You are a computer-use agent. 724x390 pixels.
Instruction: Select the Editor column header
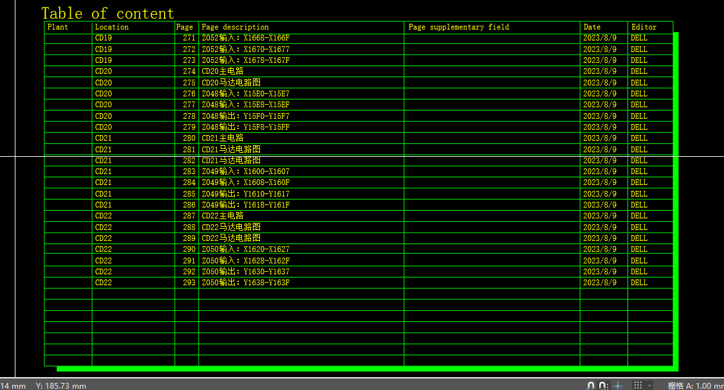click(644, 27)
